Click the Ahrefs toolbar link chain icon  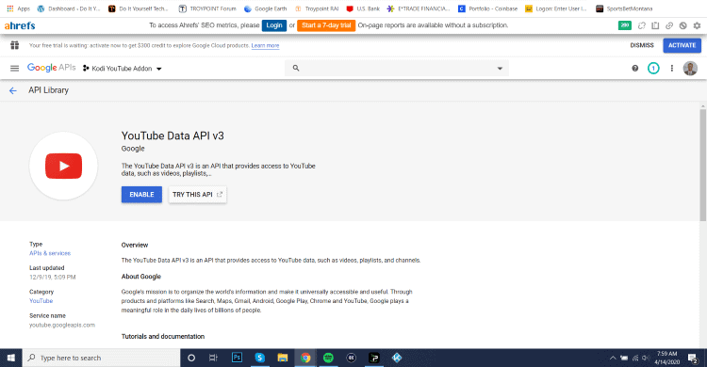pyautogui.click(x=669, y=25)
